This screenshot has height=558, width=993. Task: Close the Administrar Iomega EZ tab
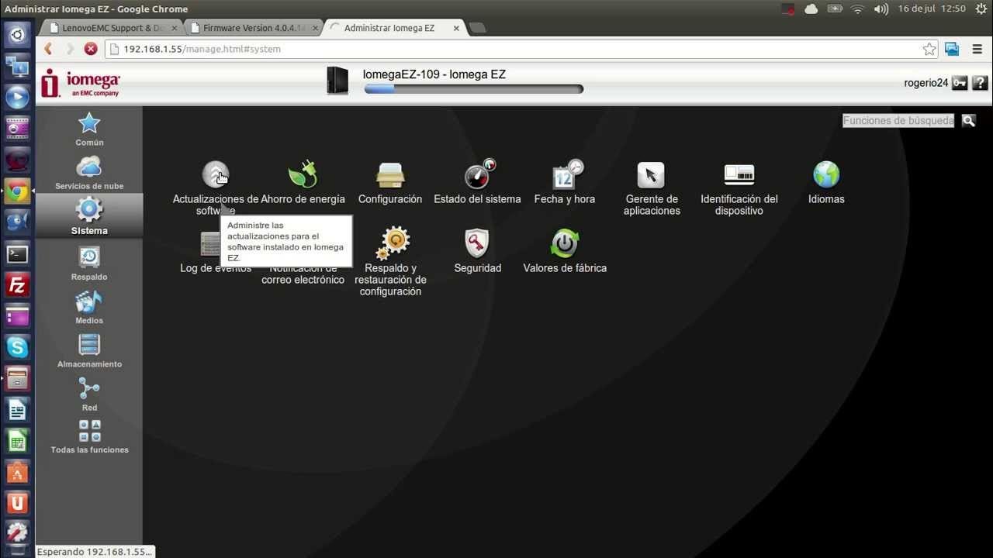[456, 28]
